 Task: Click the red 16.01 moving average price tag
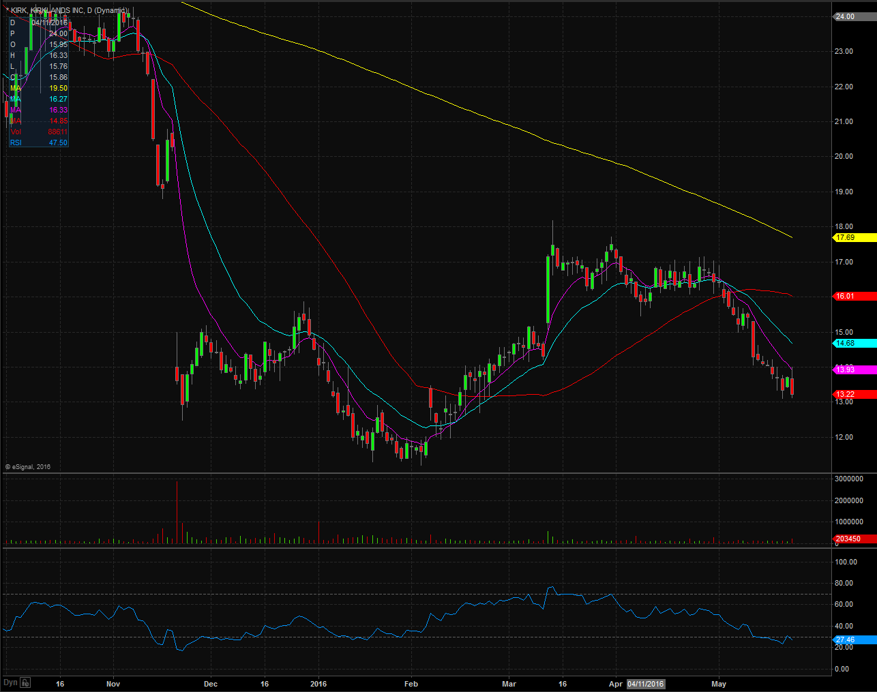[855, 296]
